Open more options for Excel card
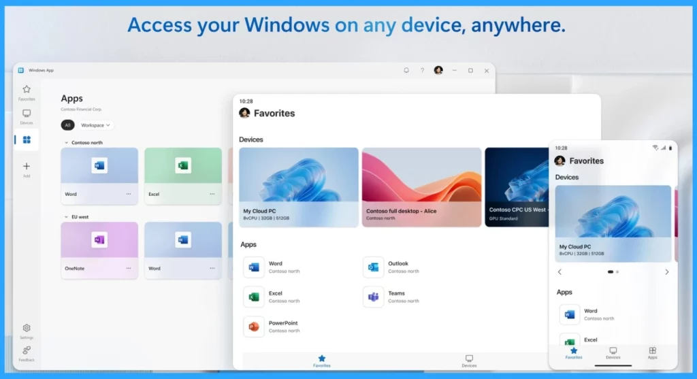697x379 pixels. coord(212,194)
